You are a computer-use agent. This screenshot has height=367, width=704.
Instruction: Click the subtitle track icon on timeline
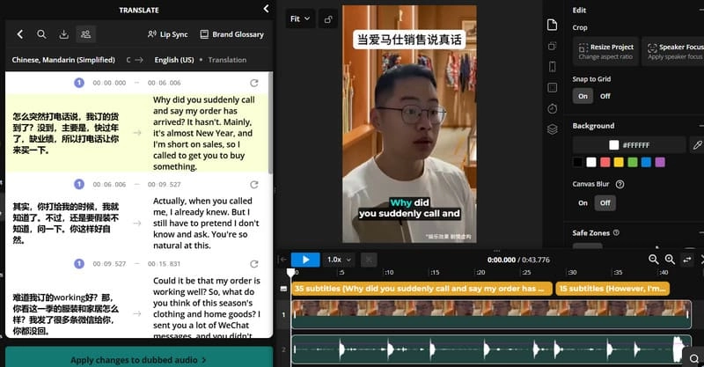(283, 289)
